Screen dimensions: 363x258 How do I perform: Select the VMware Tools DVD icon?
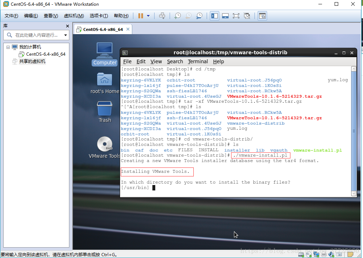click(105, 147)
